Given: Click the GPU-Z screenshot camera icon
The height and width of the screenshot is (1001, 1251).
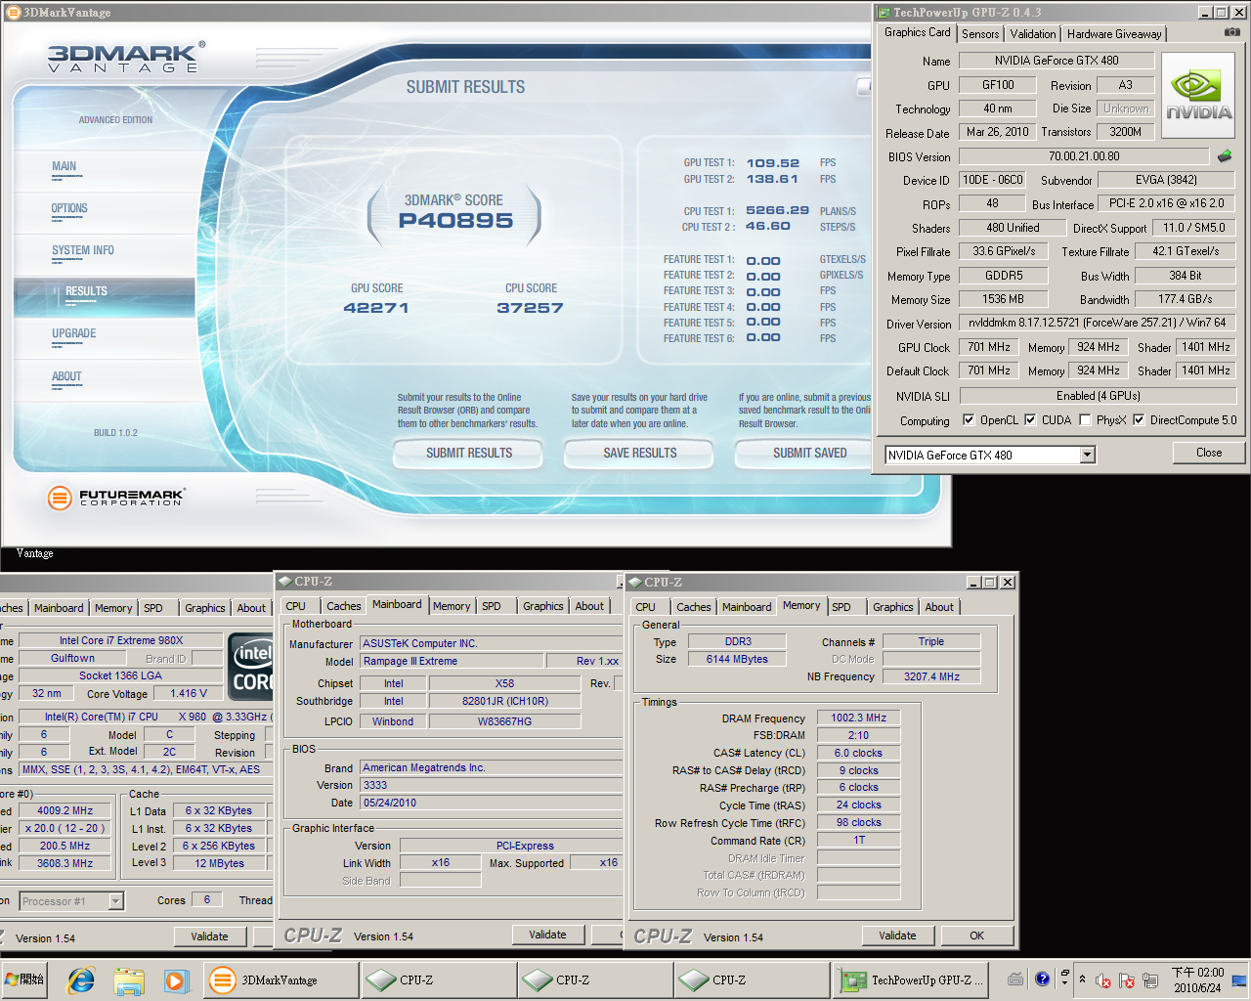Looking at the screenshot, I should tap(1232, 32).
